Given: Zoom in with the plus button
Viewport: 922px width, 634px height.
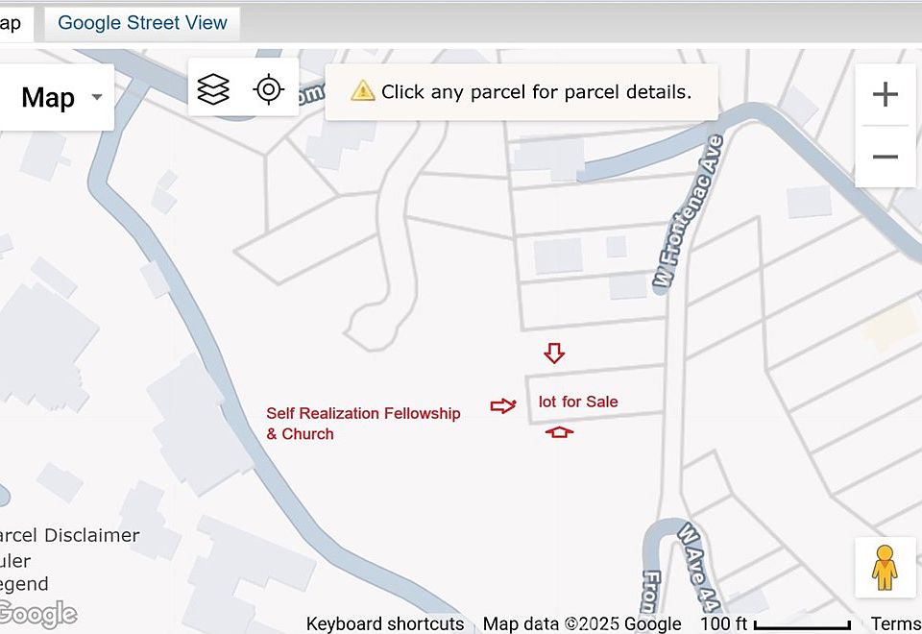Looking at the screenshot, I should click(885, 94).
